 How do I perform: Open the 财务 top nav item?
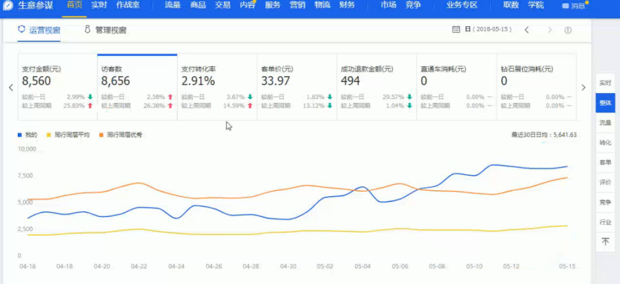click(x=347, y=5)
